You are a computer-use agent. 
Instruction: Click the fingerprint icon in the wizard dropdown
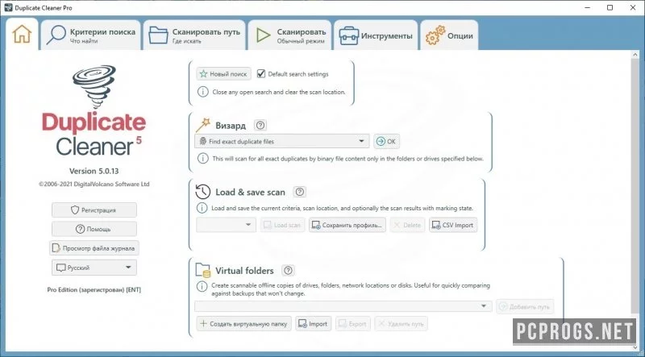pyautogui.click(x=203, y=141)
